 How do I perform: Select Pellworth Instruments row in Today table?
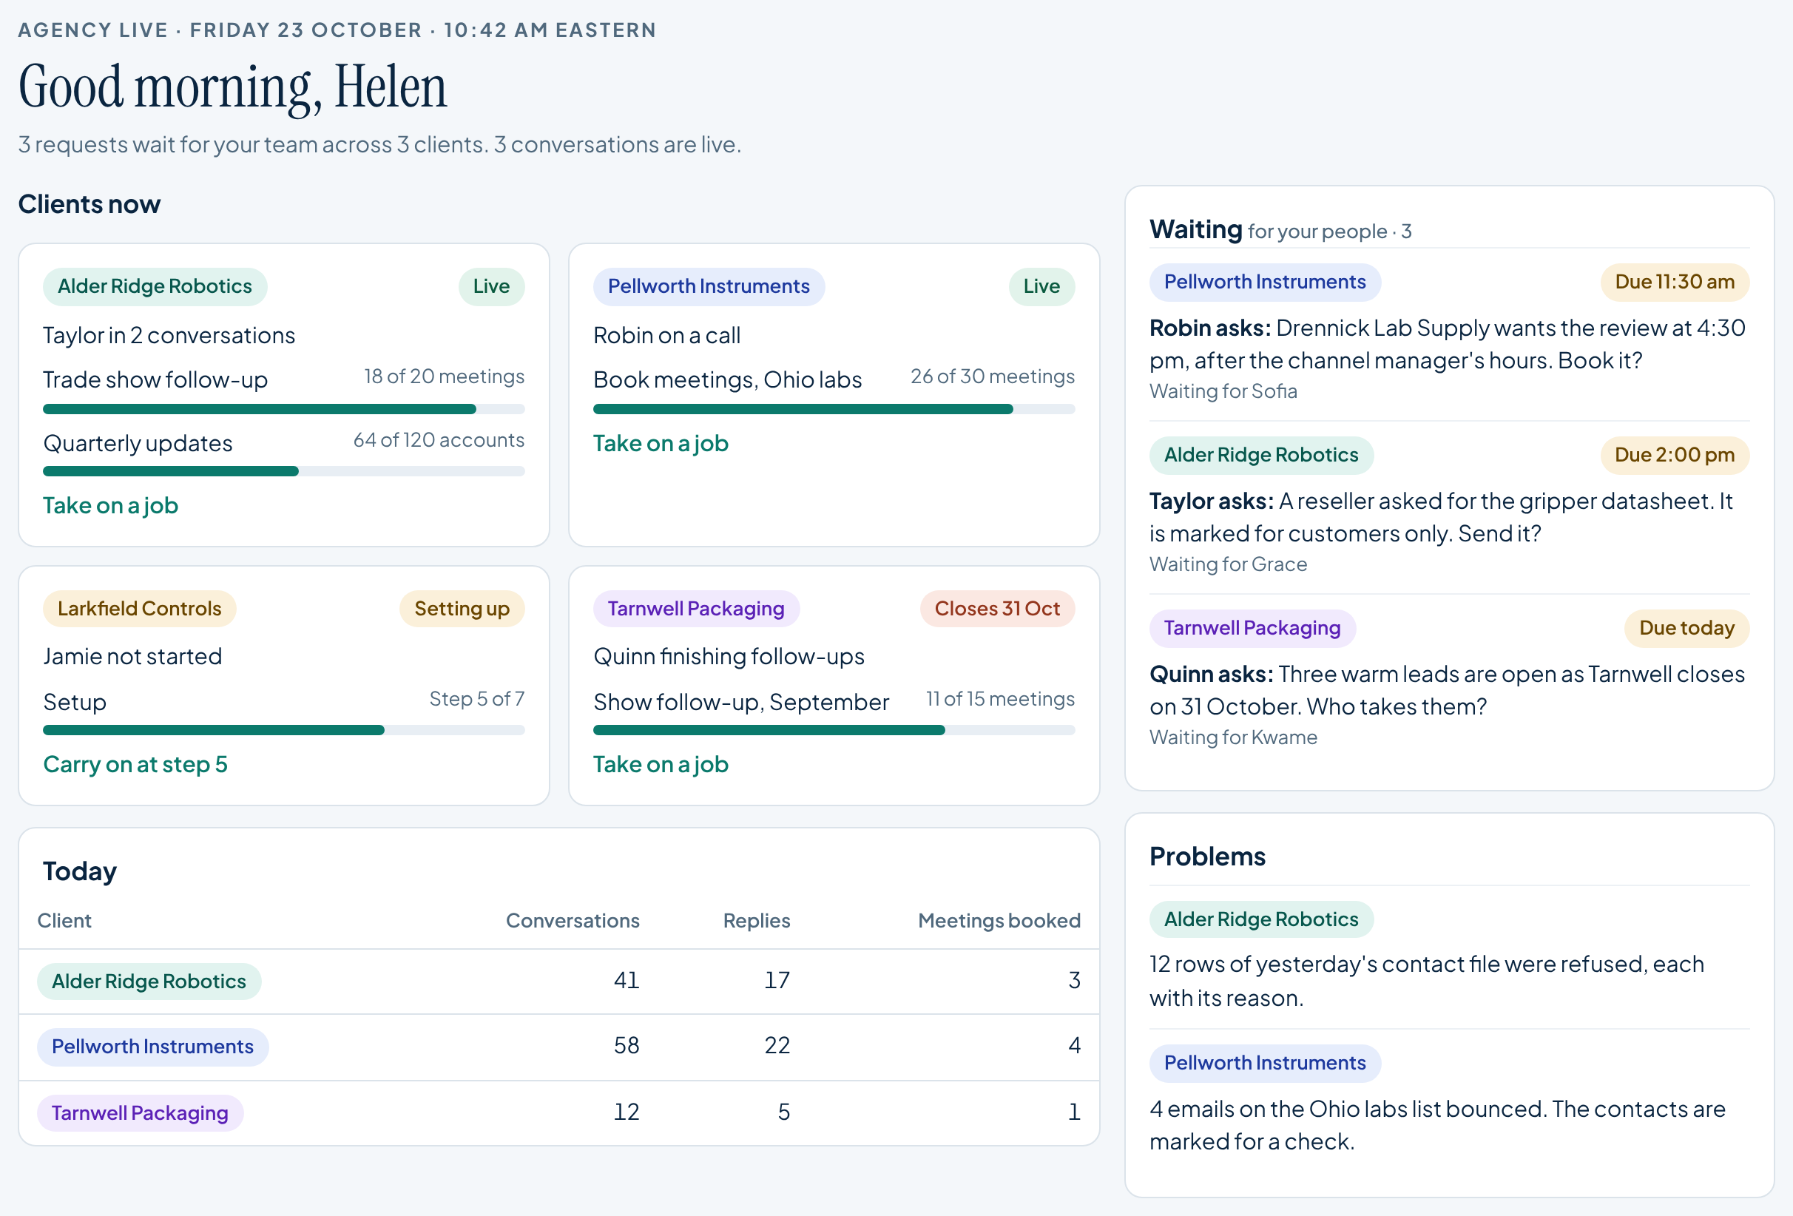click(558, 1047)
